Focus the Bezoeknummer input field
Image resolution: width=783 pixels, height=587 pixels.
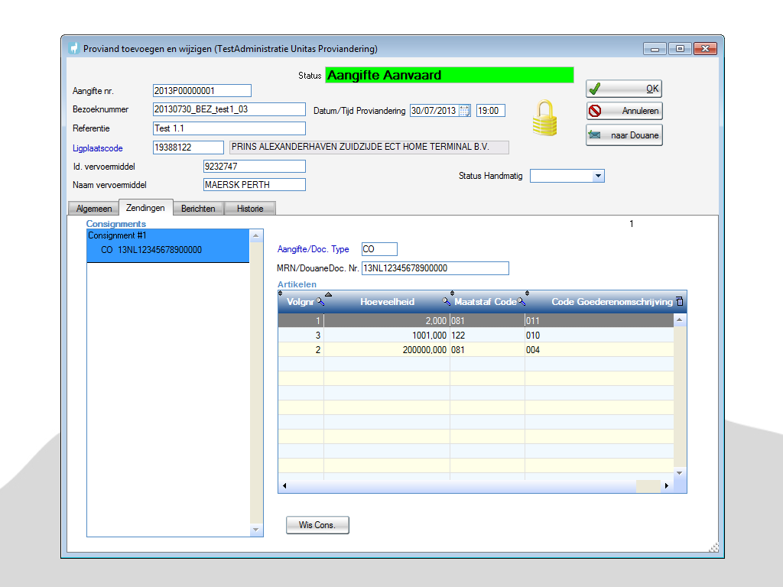point(229,109)
